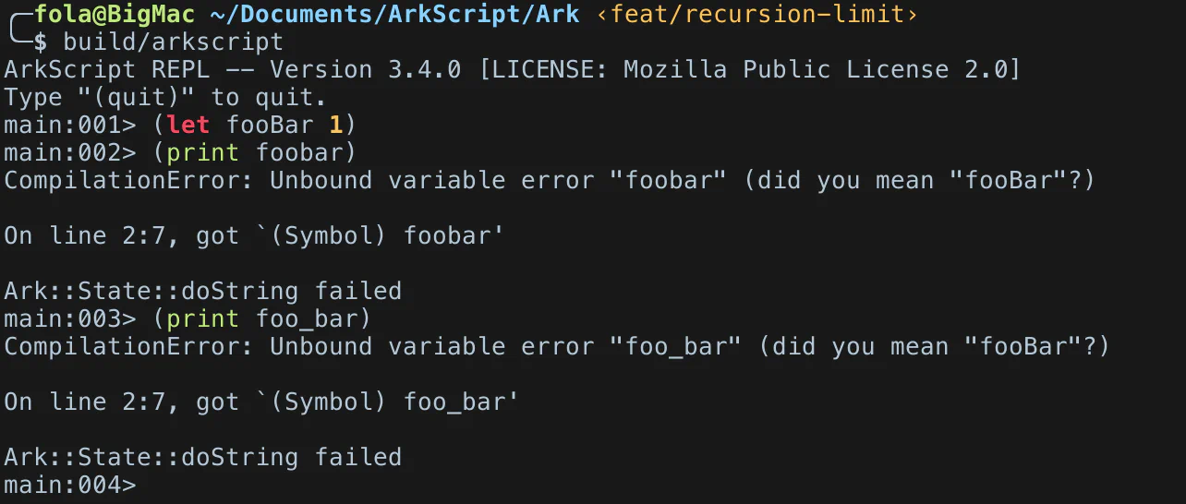This screenshot has height=504, width=1186.
Task: Click the build/arkscript command text
Action: (x=174, y=42)
